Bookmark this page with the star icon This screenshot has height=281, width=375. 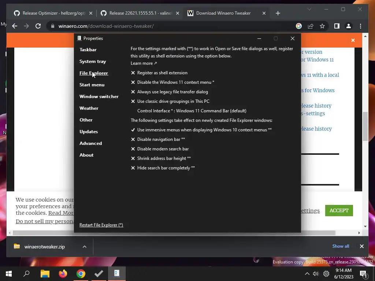[322, 26]
